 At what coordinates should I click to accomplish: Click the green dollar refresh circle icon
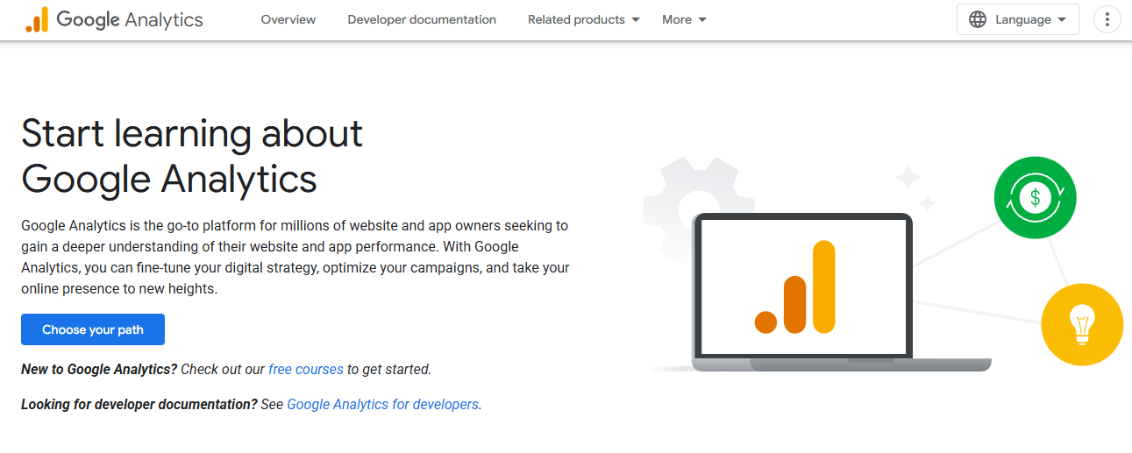[1035, 197]
